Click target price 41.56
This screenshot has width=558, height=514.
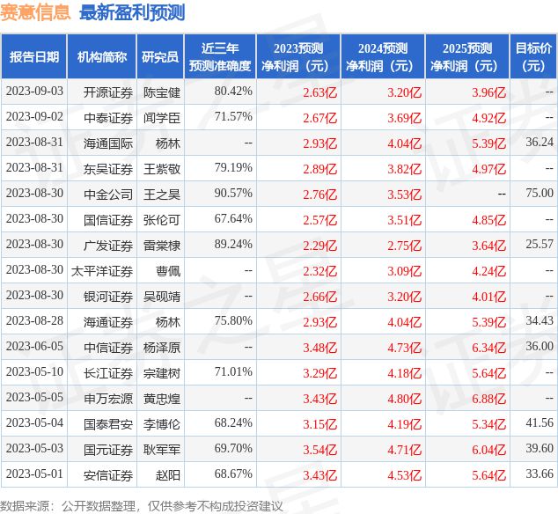[x=540, y=422]
